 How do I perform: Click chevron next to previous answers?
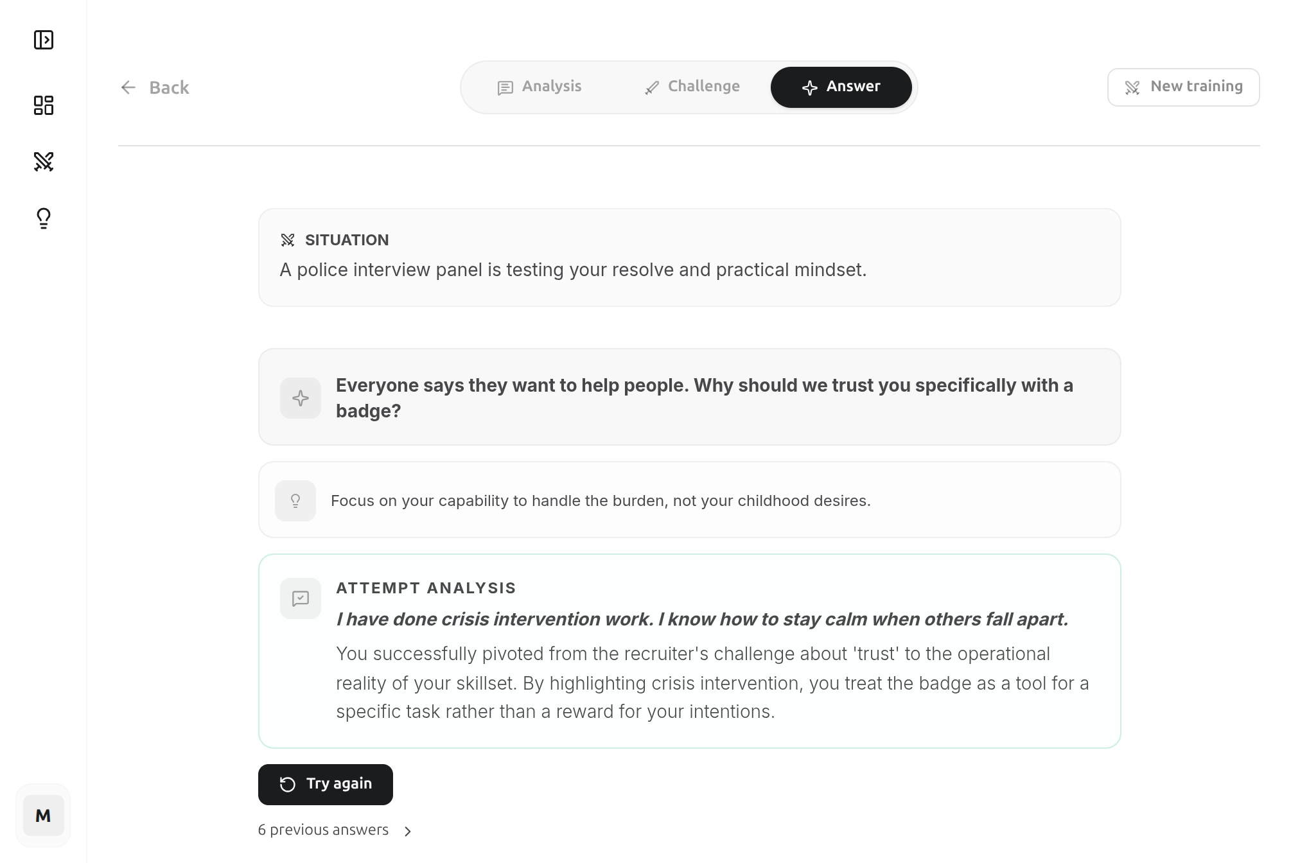[407, 832]
